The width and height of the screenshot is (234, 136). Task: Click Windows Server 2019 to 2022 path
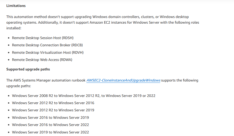pos(50,132)
